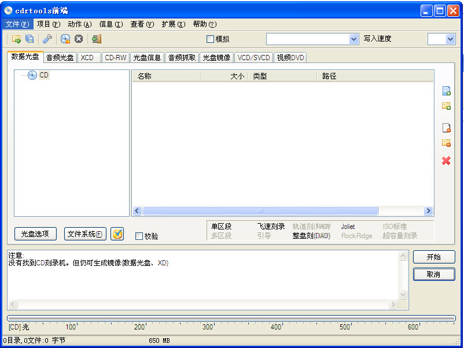Click the 名称 column header
Screen dimensions: 464x348
click(166, 76)
